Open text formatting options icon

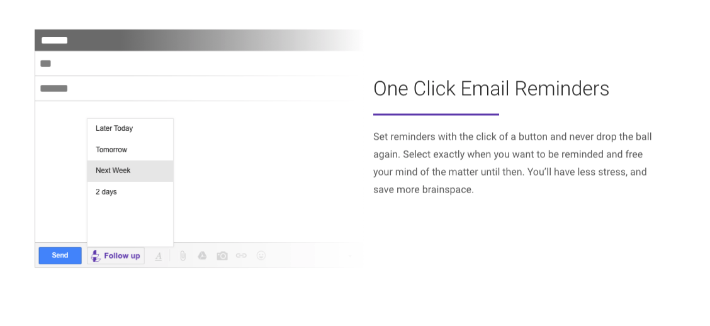(x=159, y=256)
